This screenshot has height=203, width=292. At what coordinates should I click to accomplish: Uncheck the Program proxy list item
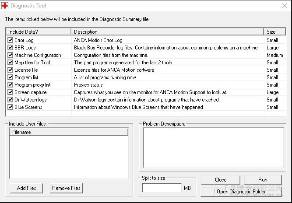pos(10,85)
